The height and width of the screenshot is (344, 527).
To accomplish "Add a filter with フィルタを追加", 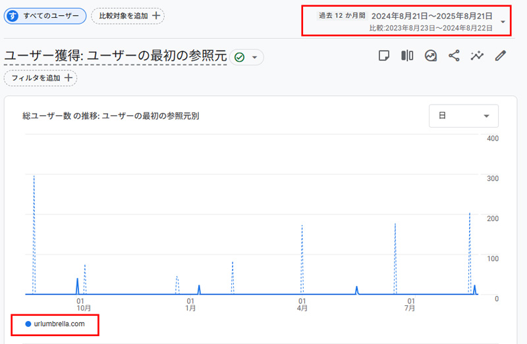I will point(40,78).
